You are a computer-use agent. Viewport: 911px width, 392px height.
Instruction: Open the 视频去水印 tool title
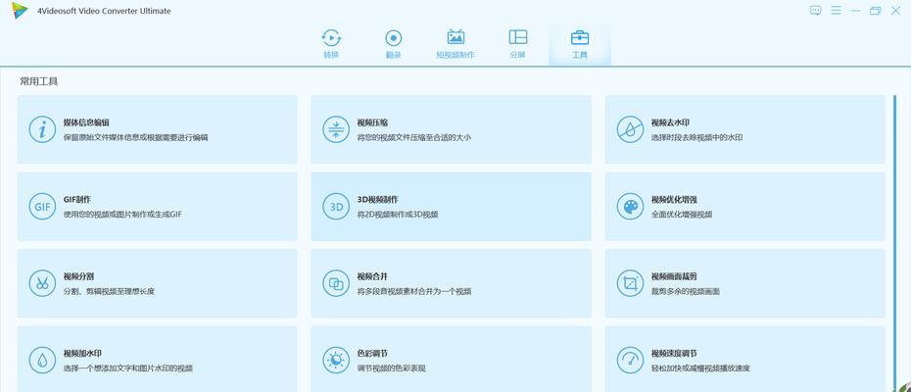(670, 122)
